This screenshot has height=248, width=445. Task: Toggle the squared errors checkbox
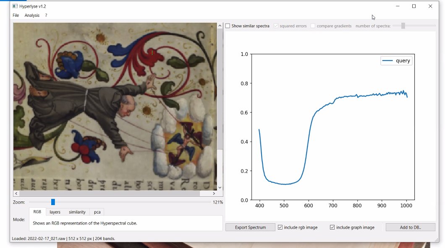point(276,26)
